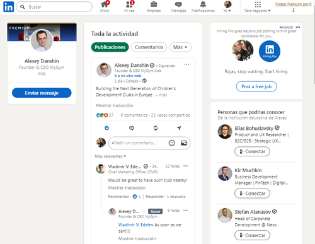Focus the Buscar search field
Image resolution: width=315 pixels, height=244 pixels.
[x=54, y=7]
